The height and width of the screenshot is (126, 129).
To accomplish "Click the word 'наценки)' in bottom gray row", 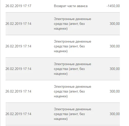I will tap(61, 119).
